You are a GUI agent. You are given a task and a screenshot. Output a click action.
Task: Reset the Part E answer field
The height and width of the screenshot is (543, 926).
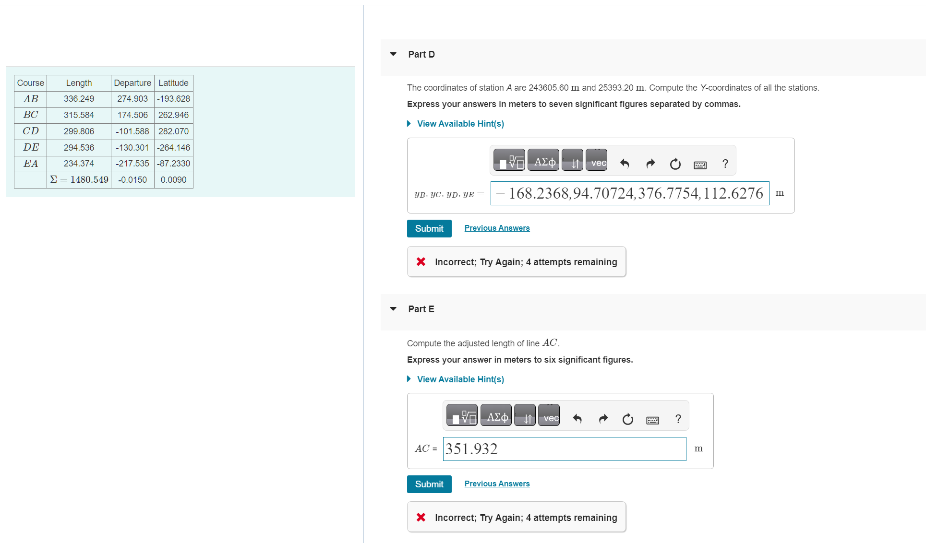pyautogui.click(x=627, y=419)
